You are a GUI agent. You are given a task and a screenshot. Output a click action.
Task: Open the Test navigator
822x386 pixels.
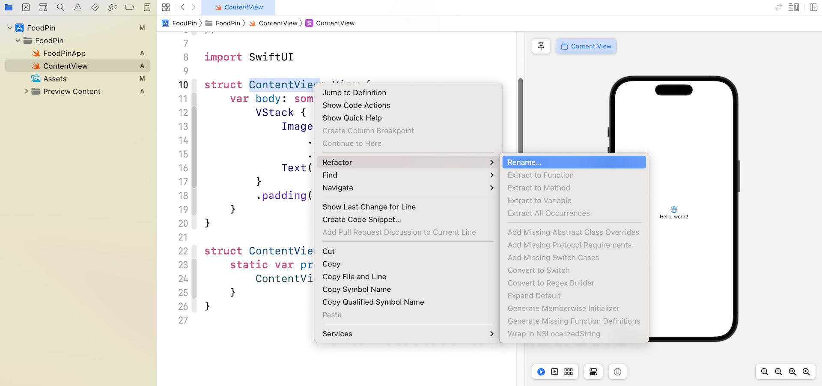95,7
